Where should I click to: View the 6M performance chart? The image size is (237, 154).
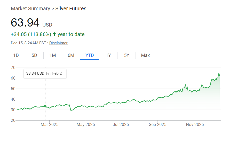click(x=71, y=55)
